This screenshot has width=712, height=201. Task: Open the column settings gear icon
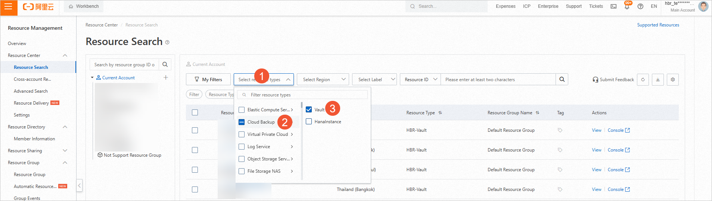(x=673, y=80)
